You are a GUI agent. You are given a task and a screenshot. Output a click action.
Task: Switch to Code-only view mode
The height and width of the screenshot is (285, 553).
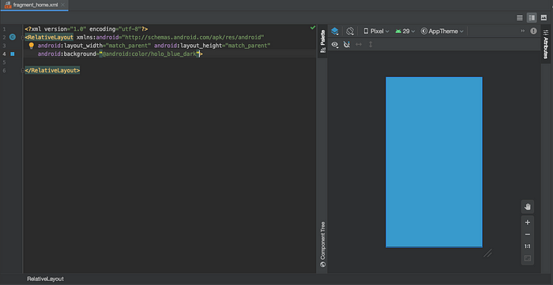(x=520, y=17)
